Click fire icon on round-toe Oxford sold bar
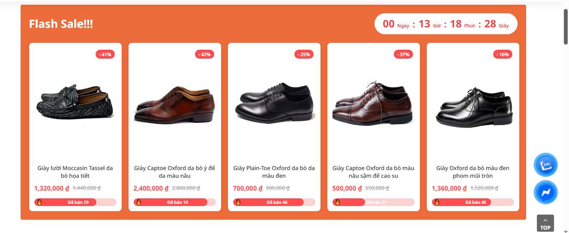569x233 pixels. point(437,202)
